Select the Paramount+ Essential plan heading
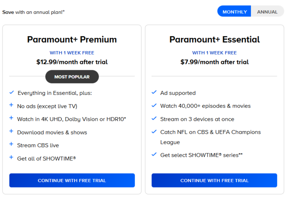 coord(214,39)
